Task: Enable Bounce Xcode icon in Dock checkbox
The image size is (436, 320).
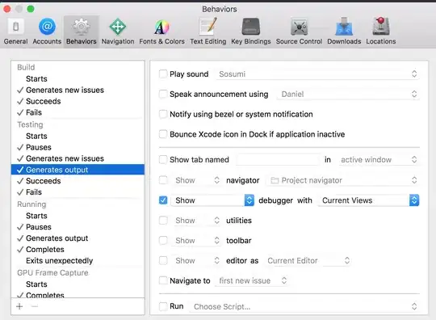Action: click(x=163, y=134)
